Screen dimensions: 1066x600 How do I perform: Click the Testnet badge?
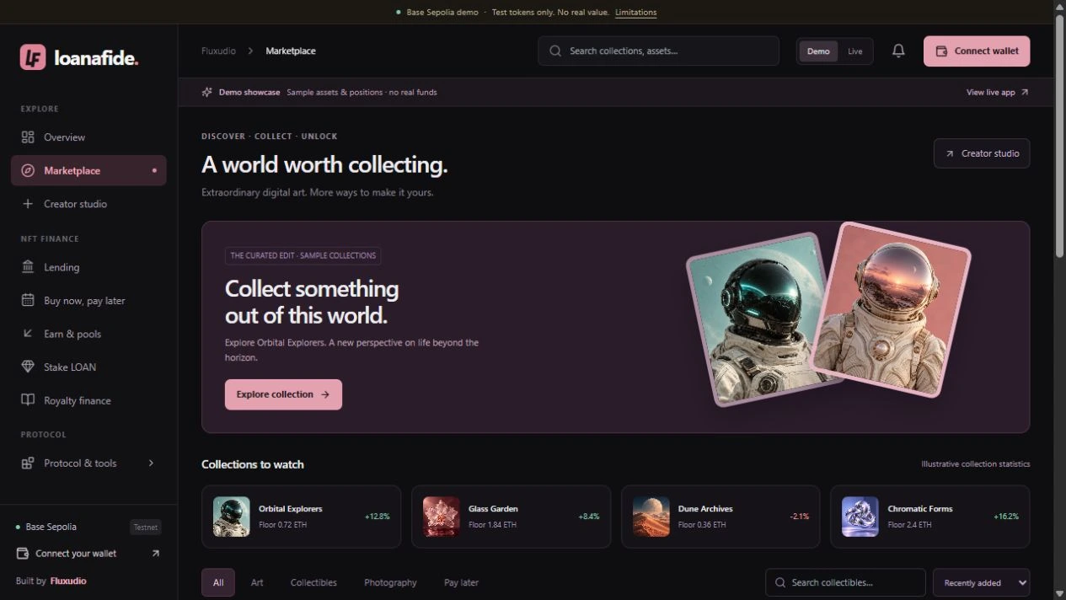pos(146,528)
